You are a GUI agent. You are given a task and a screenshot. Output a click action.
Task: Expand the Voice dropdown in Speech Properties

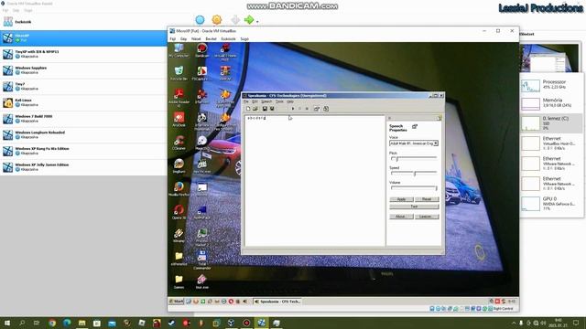tap(436, 143)
